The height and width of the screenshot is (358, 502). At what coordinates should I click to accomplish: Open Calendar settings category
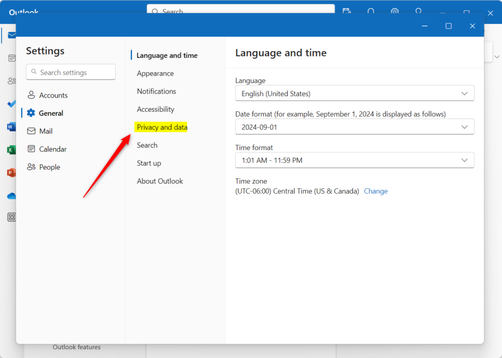pyautogui.click(x=52, y=149)
